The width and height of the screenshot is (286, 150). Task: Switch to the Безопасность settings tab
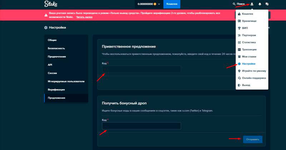point(56,48)
